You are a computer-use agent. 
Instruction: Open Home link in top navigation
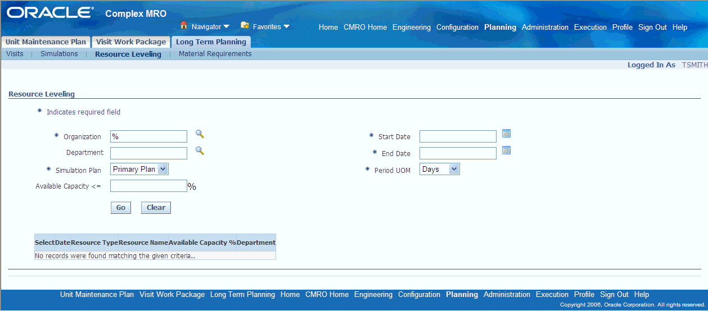(x=328, y=27)
